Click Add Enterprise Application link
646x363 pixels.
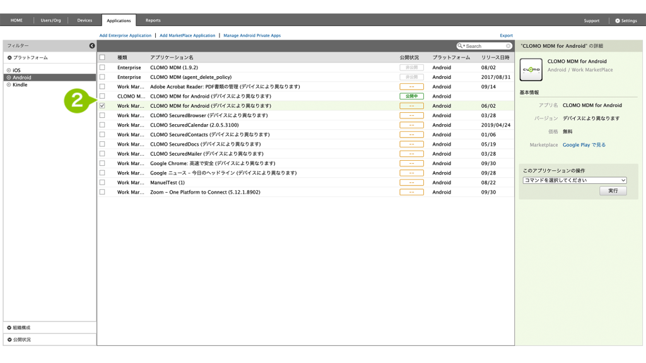point(126,35)
